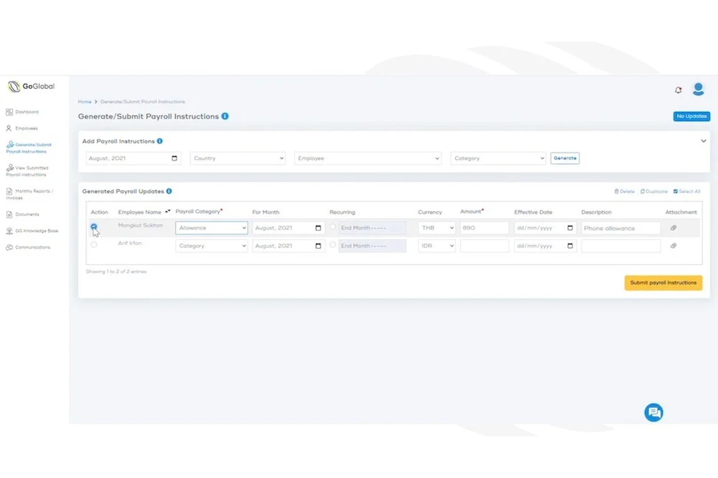Open the Dashboard sidebar item
The image size is (718, 478).
22,112
